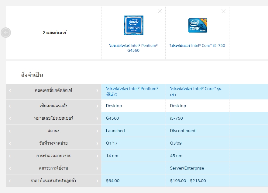Screen dimensions: 268x193
Task: Click the 45 nm lithography value
Action: pos(176,156)
